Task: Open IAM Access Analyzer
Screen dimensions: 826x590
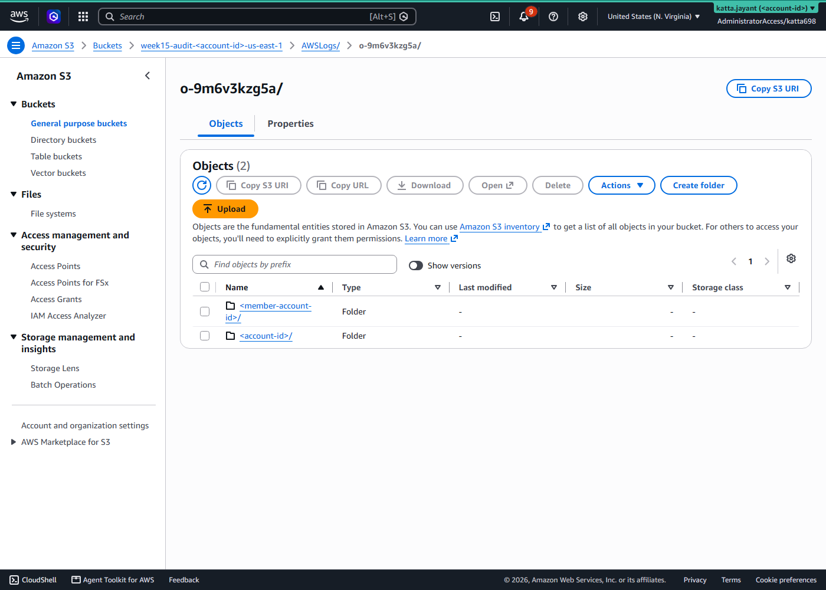Action: tap(68, 316)
